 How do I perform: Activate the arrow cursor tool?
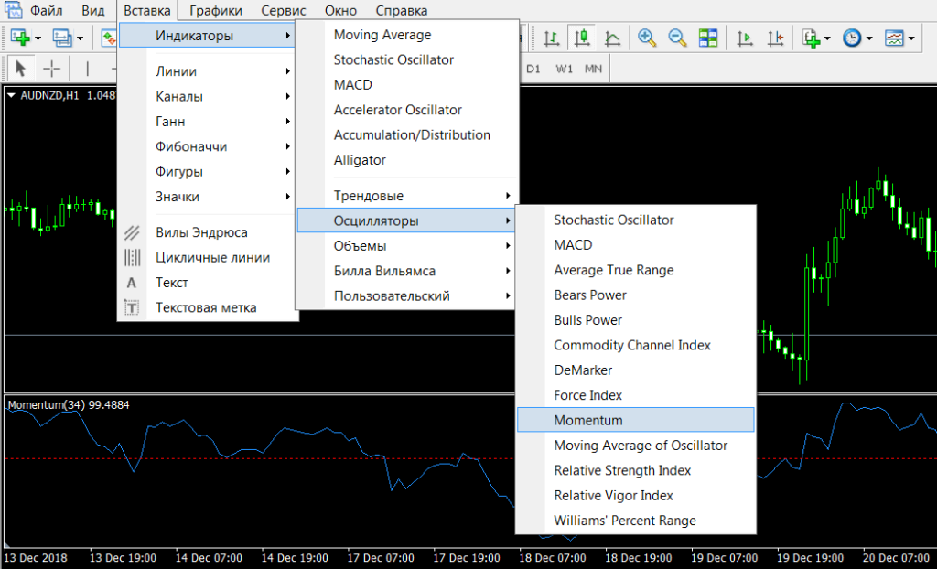(x=20, y=69)
